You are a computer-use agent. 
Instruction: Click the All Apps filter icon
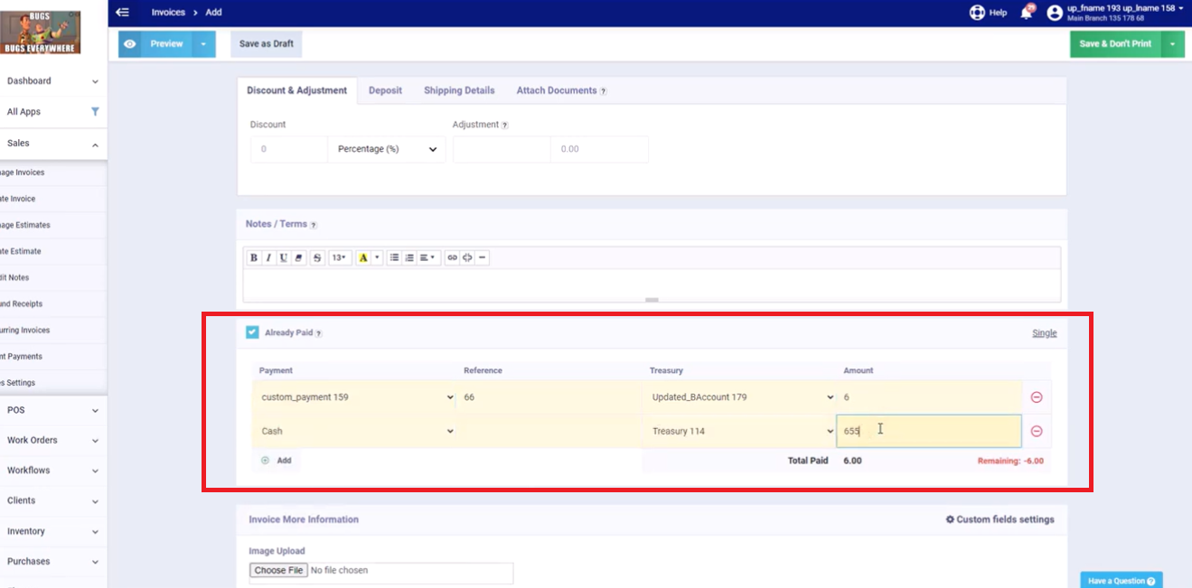coord(95,112)
